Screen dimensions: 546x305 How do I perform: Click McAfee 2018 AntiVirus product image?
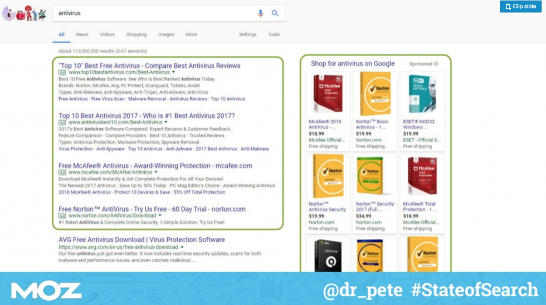point(328,94)
